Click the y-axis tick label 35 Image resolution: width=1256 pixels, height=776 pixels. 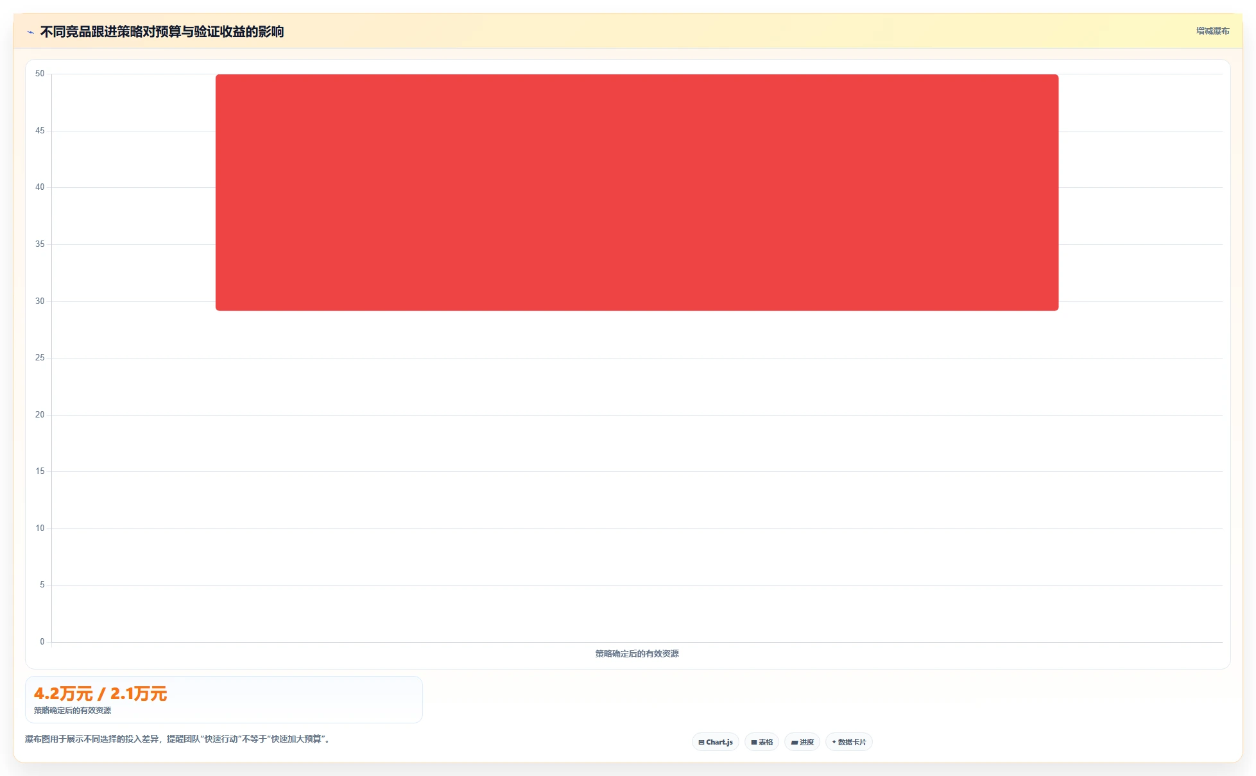click(x=40, y=244)
